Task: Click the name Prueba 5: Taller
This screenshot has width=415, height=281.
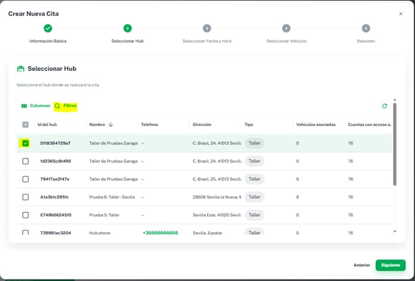Action: point(105,215)
